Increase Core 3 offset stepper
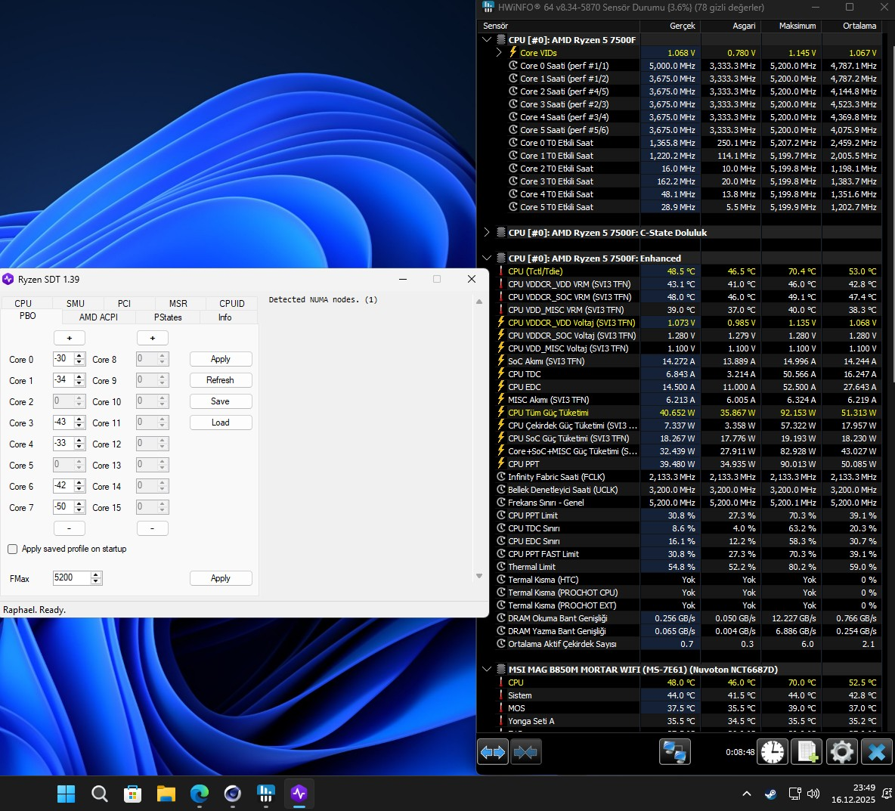The height and width of the screenshot is (811, 895). point(79,419)
